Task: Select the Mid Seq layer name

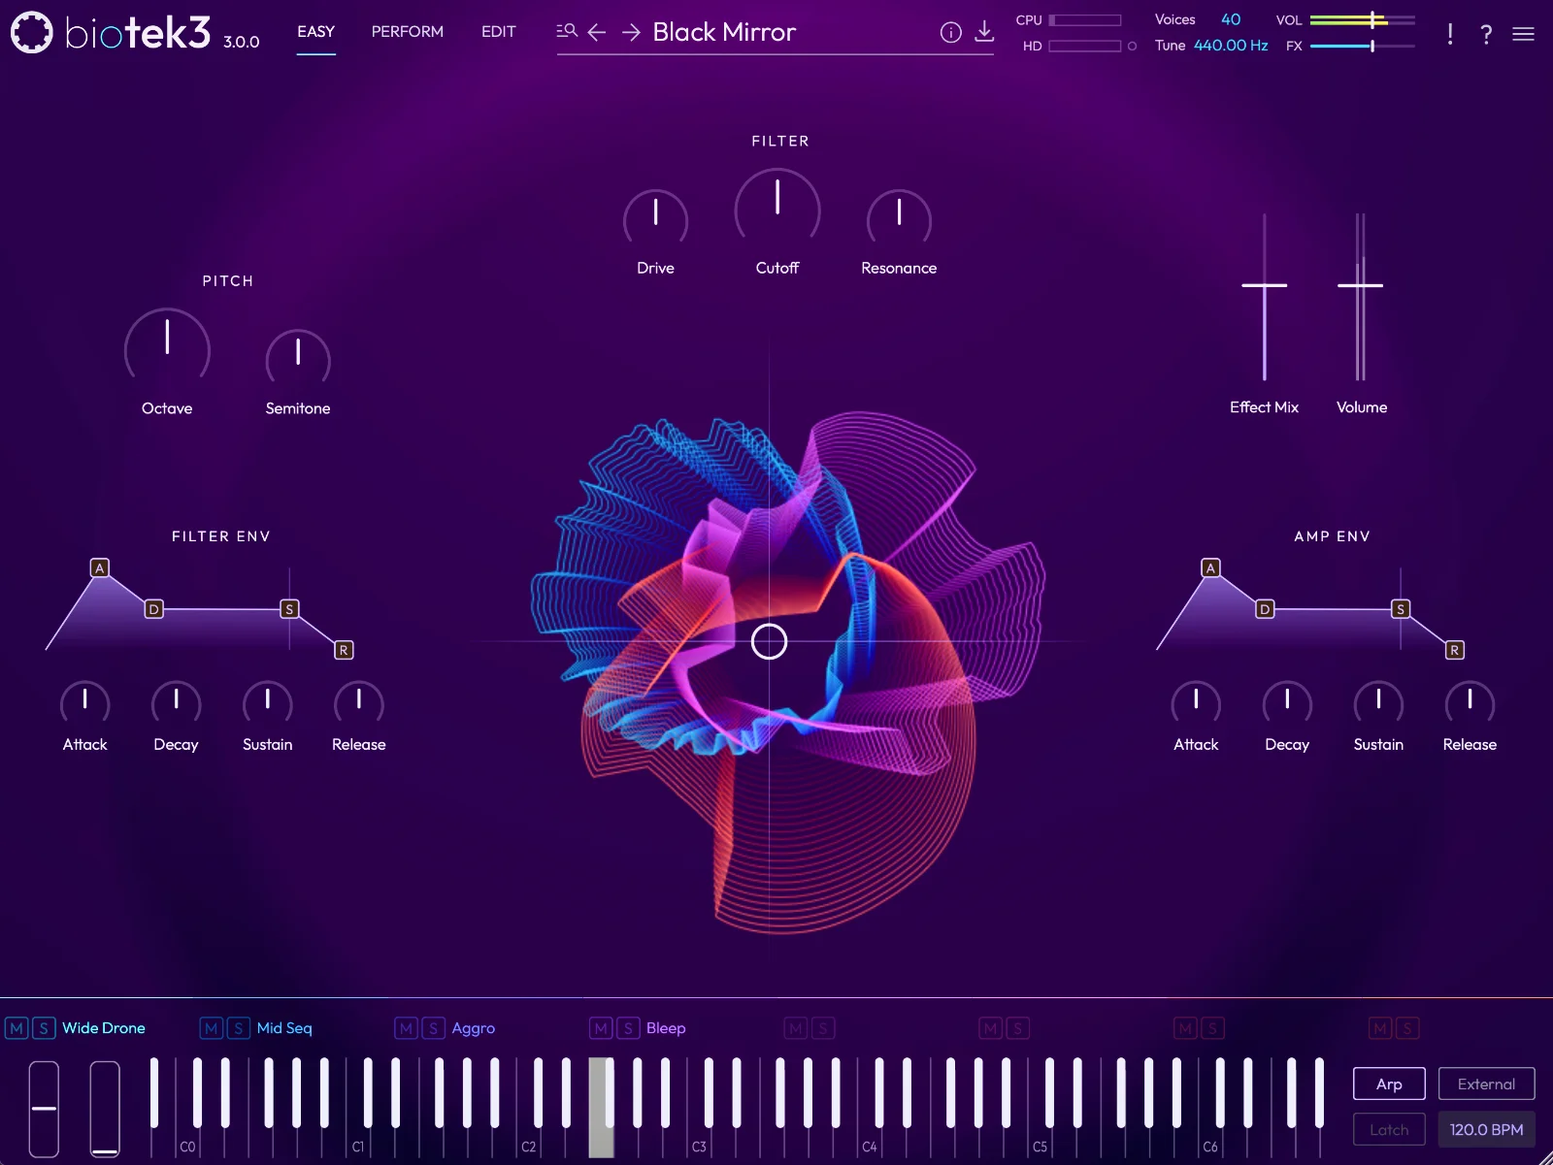Action: click(x=284, y=1028)
